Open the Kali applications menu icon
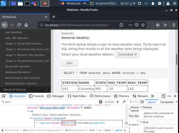 [x=3, y=3]
